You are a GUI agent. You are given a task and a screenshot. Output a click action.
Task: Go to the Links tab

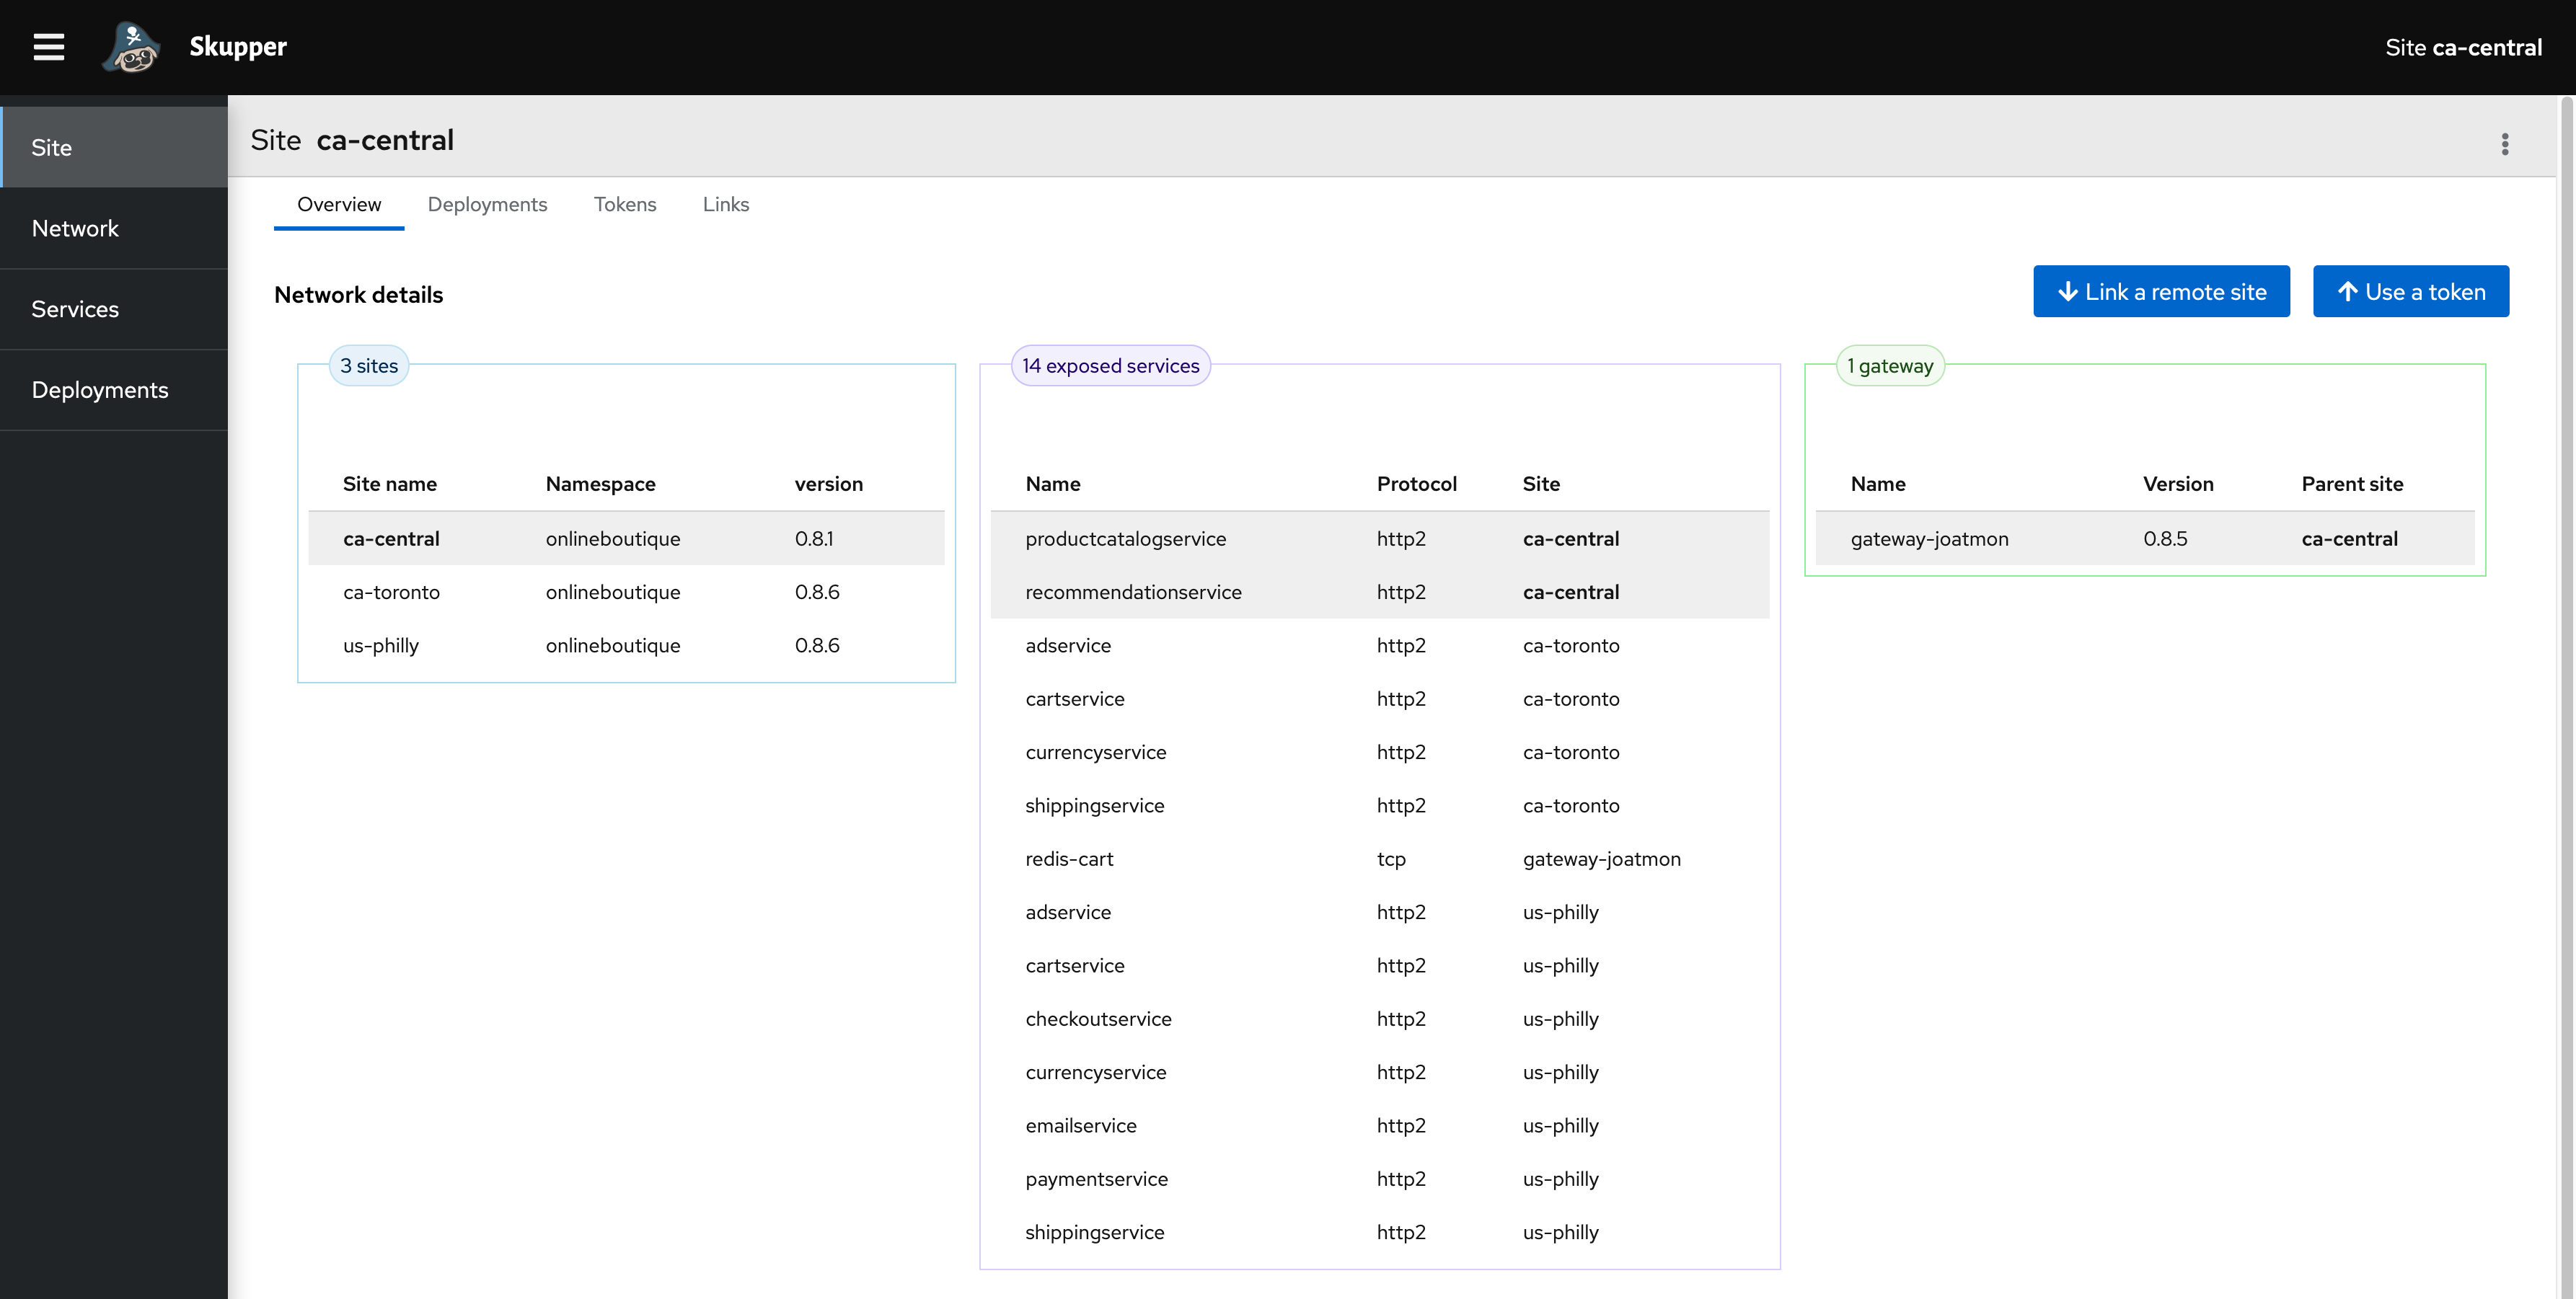tap(725, 204)
